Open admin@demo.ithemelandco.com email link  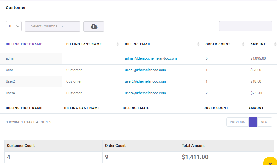click(151, 58)
